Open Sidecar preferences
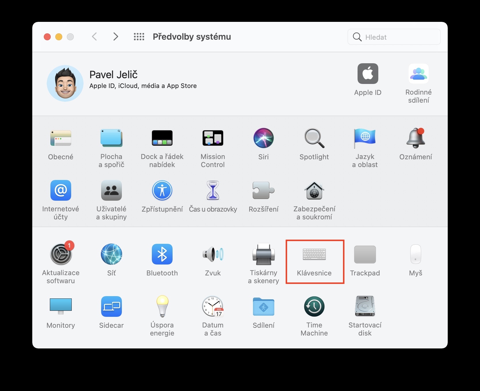Screen dimensions: 480x391 [x=112, y=313]
